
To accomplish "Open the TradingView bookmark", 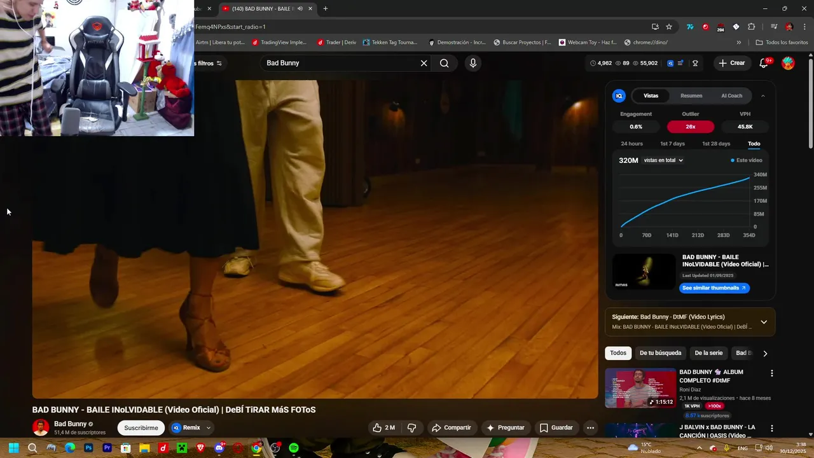I will coord(279,43).
